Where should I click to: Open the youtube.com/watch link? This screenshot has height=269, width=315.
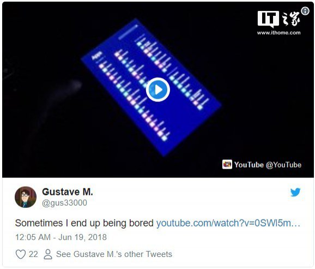[228, 223]
